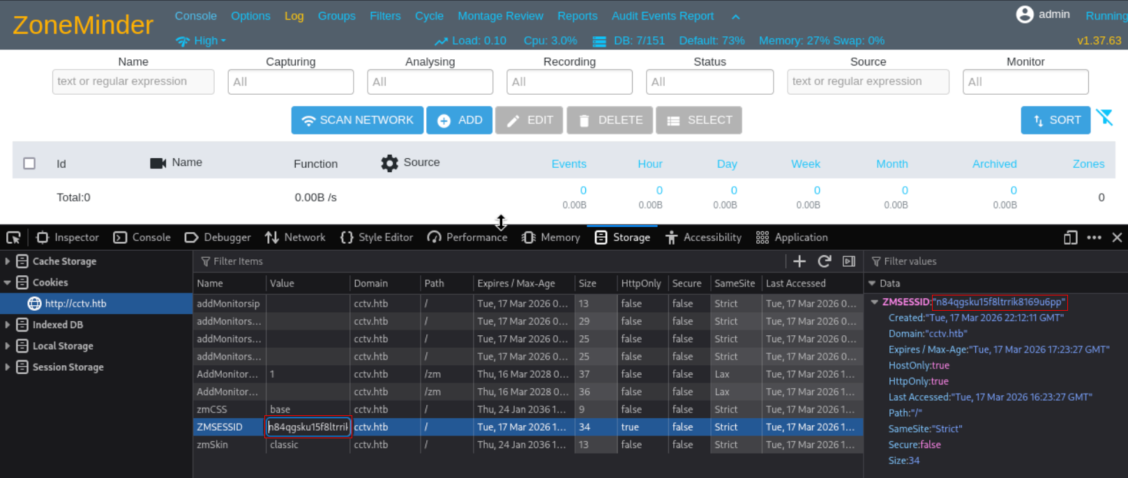
Task: Click the ZoneMinder logo link
Action: click(x=83, y=25)
